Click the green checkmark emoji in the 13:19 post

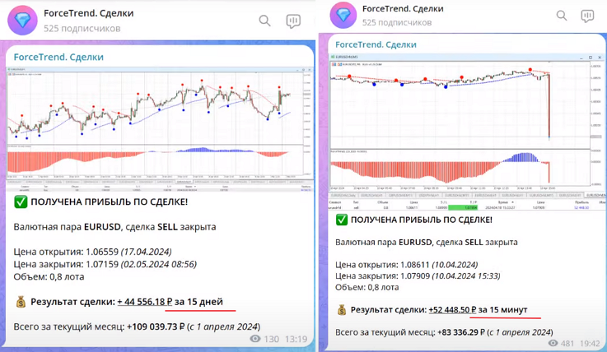point(21,201)
